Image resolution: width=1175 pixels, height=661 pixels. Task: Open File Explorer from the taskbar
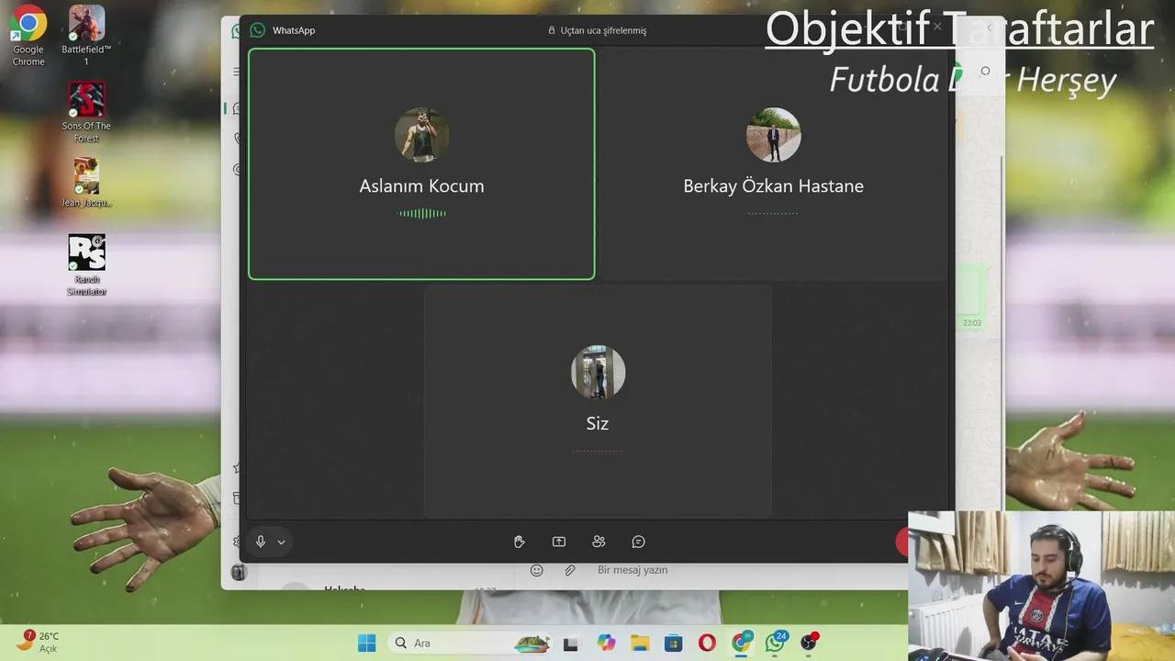point(640,643)
